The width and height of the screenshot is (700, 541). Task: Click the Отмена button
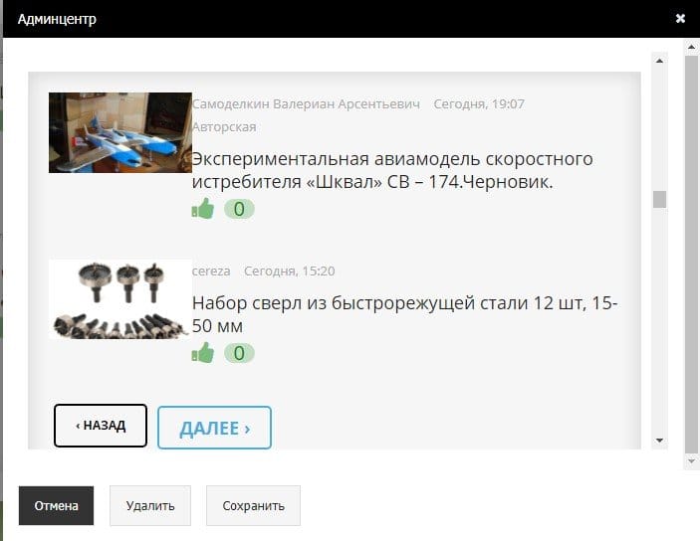point(56,505)
